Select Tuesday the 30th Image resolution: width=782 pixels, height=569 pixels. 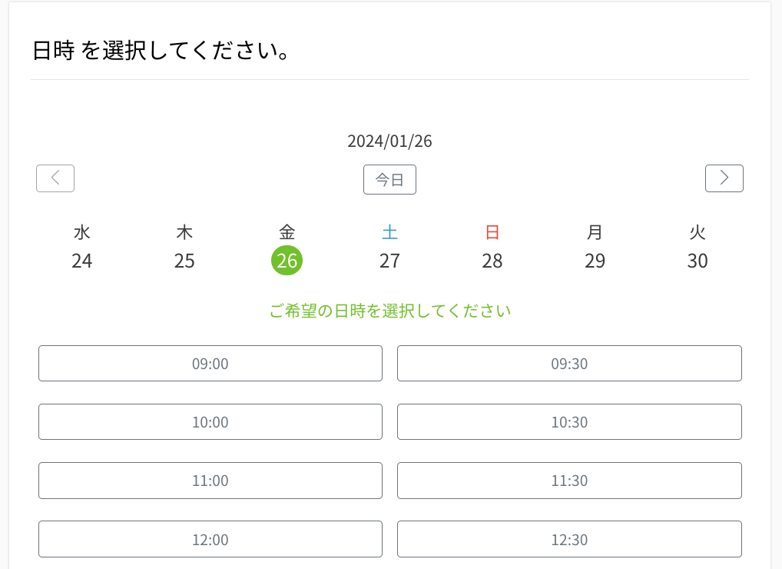(x=698, y=261)
